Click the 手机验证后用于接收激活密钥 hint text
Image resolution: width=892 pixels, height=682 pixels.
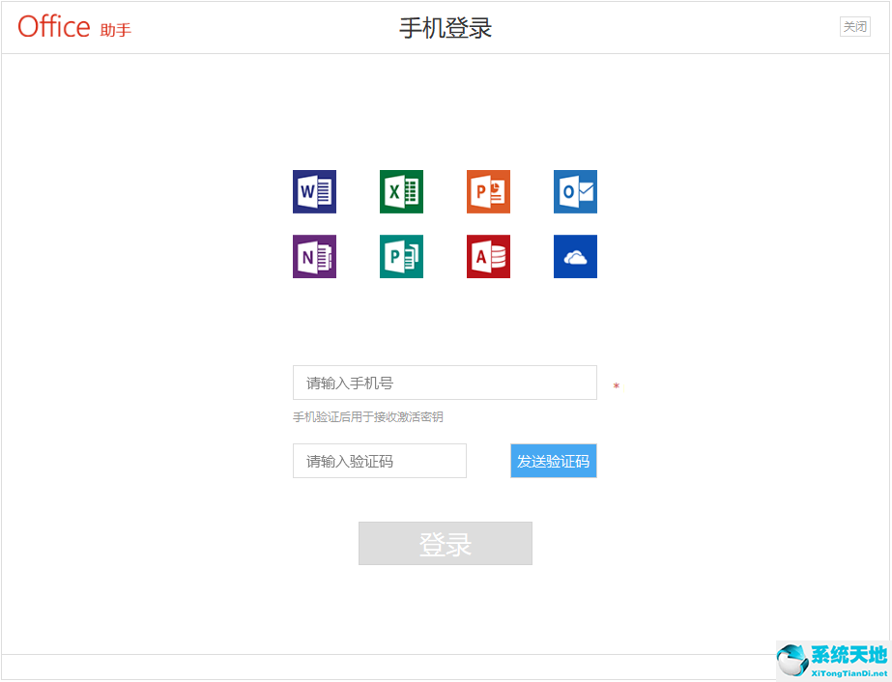[x=368, y=417]
